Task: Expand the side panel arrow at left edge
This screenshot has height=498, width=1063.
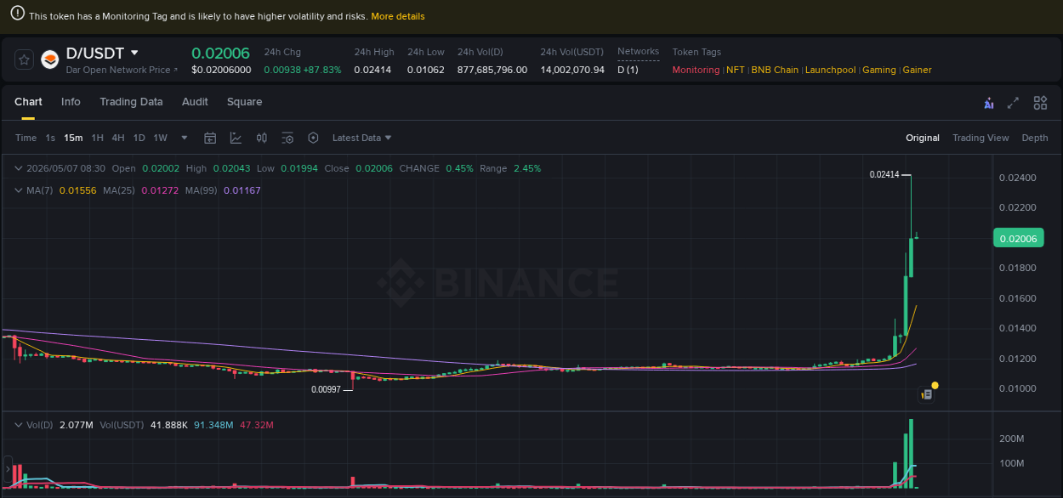Action: click(x=8, y=469)
